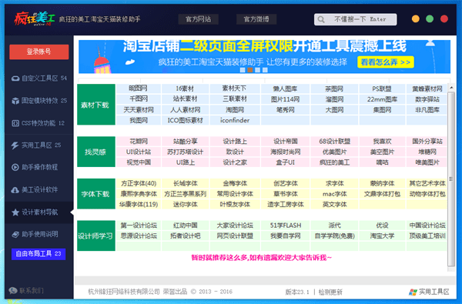Open the 站长素材 link
This screenshot has height=304, width=462.
click(185, 99)
